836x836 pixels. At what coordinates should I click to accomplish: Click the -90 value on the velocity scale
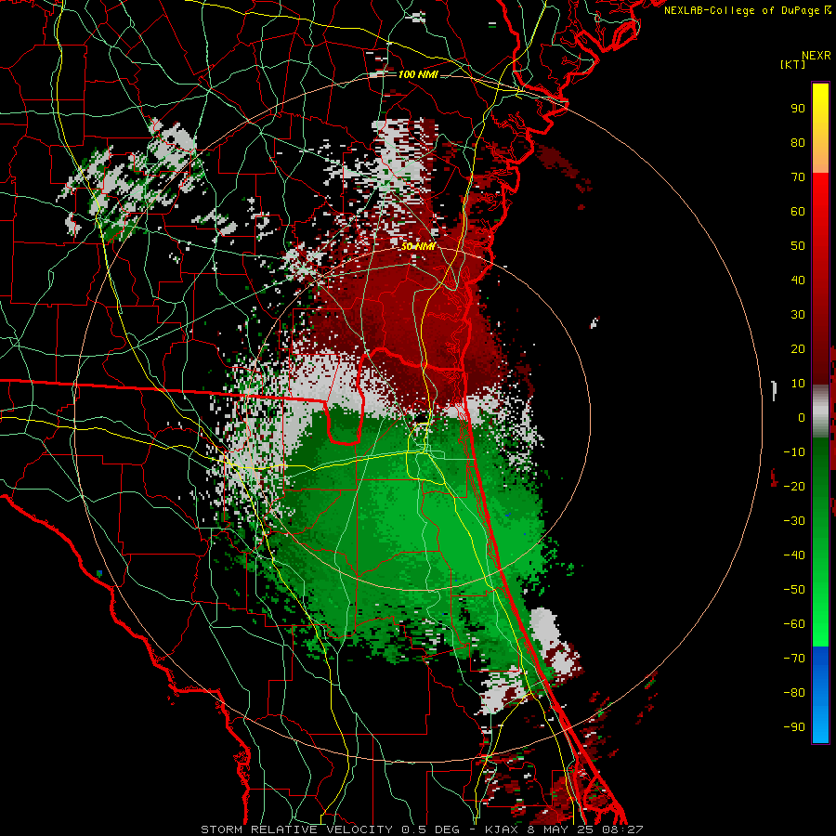794,727
